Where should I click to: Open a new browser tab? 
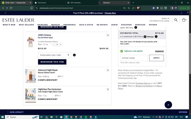[x=133, y=3]
